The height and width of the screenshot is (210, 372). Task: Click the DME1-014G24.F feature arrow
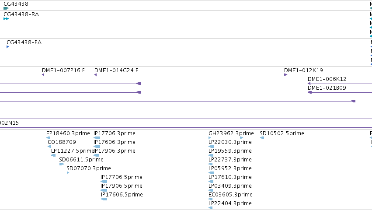(95, 75)
